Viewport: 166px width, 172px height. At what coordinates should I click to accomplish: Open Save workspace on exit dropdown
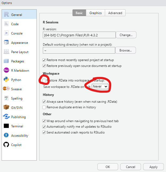[x=100, y=87]
